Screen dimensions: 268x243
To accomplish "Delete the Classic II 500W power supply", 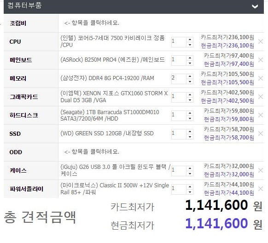I will coord(261,189).
